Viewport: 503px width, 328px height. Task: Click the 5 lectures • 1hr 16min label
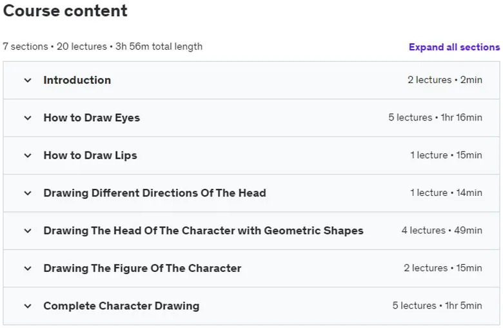point(435,117)
